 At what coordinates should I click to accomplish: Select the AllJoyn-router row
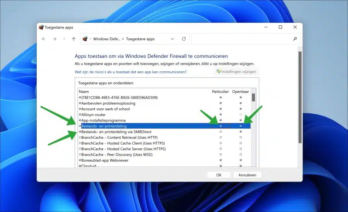(x=164, y=114)
